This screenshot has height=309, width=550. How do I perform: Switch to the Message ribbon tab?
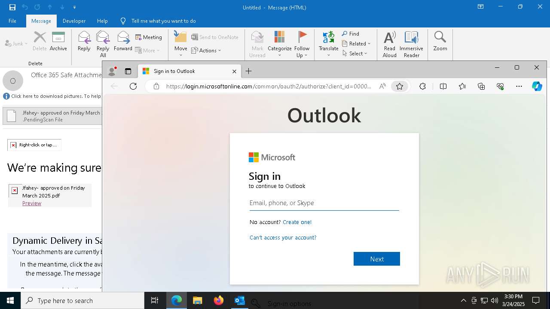coord(41,21)
